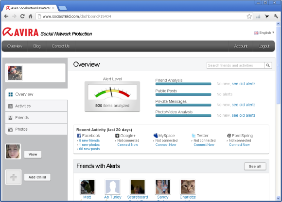Viewport: 282px width, 202px height.
Task: Click the Photo/Video Analysis progress bar
Action: click(x=183, y=116)
